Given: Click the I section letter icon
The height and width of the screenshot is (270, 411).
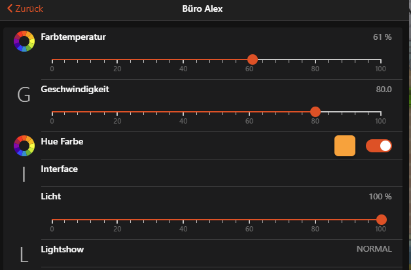Looking at the screenshot, I should 24,174.
